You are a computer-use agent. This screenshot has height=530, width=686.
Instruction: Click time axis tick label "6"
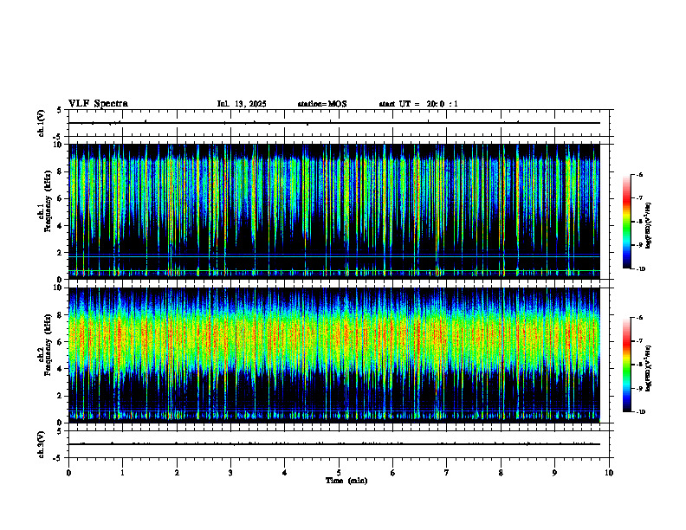pos(392,473)
